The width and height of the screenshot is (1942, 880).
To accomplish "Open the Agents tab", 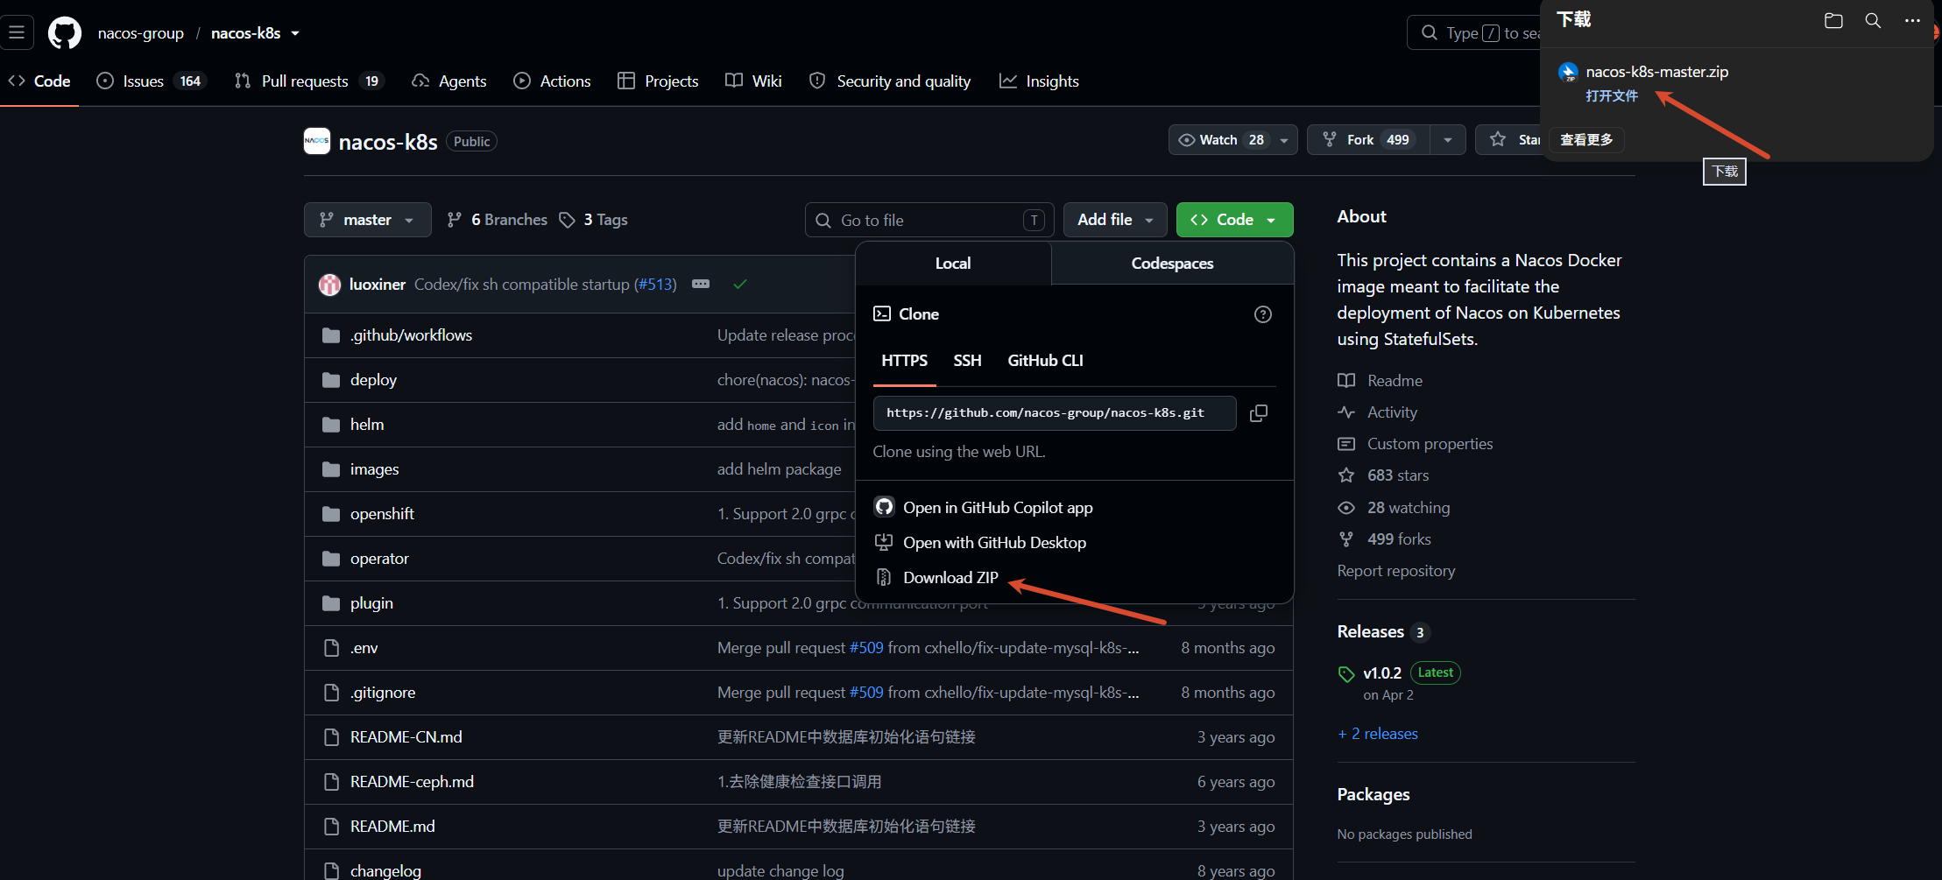I will 448,81.
